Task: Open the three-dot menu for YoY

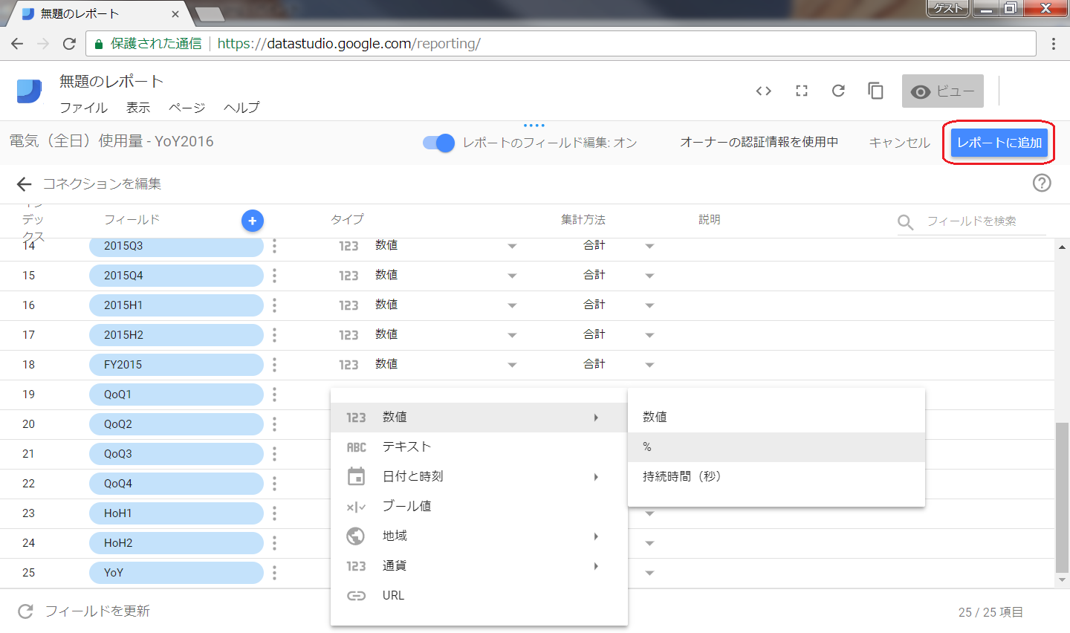Action: coord(274,573)
